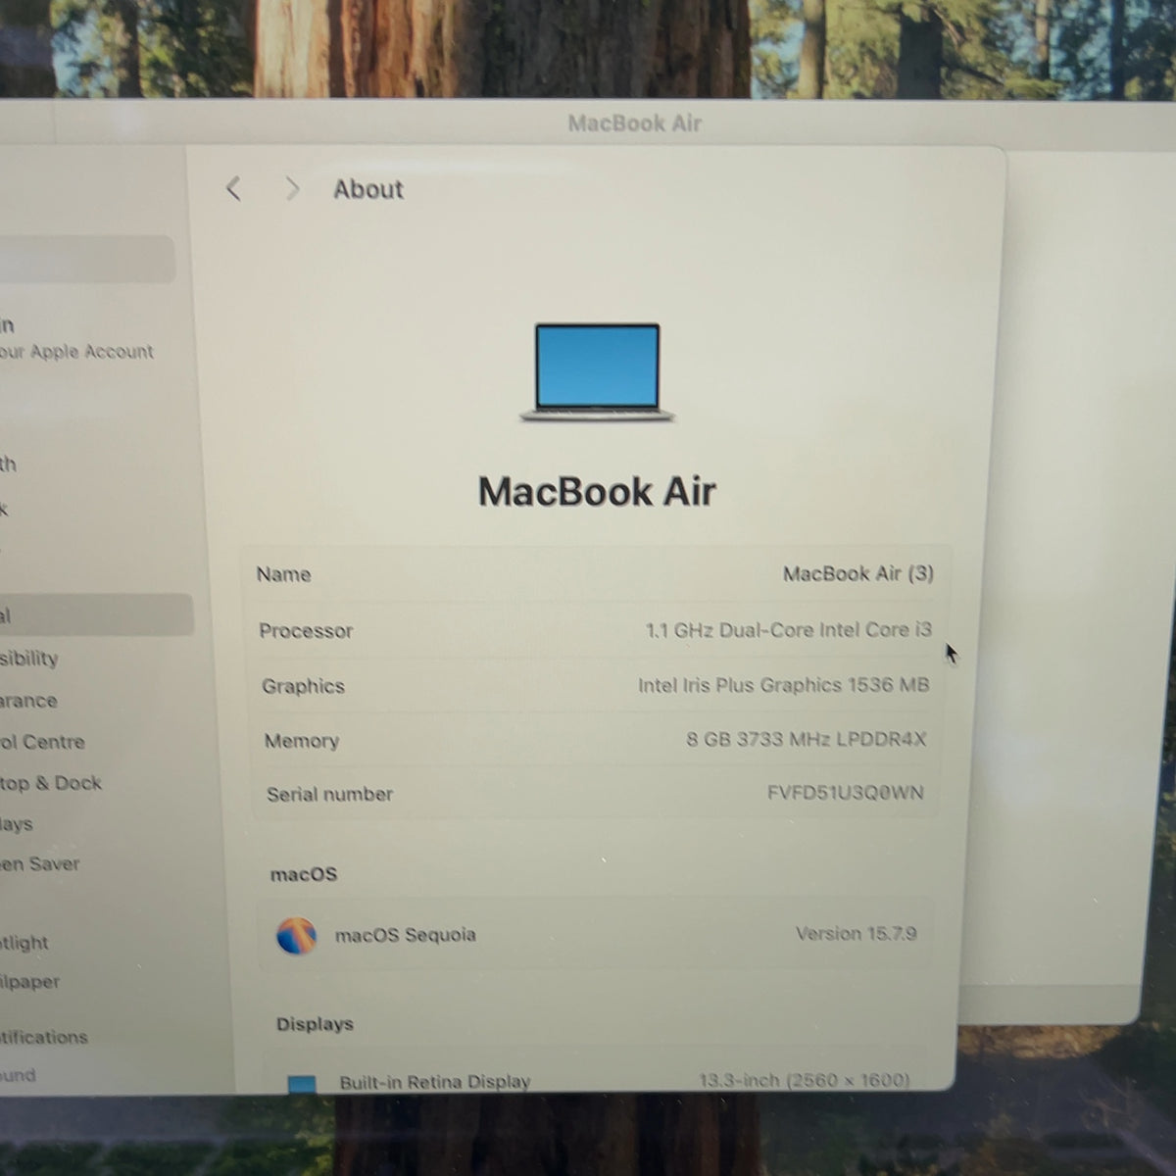Click the 'Processor' row label
The height and width of the screenshot is (1176, 1176).
tap(306, 631)
